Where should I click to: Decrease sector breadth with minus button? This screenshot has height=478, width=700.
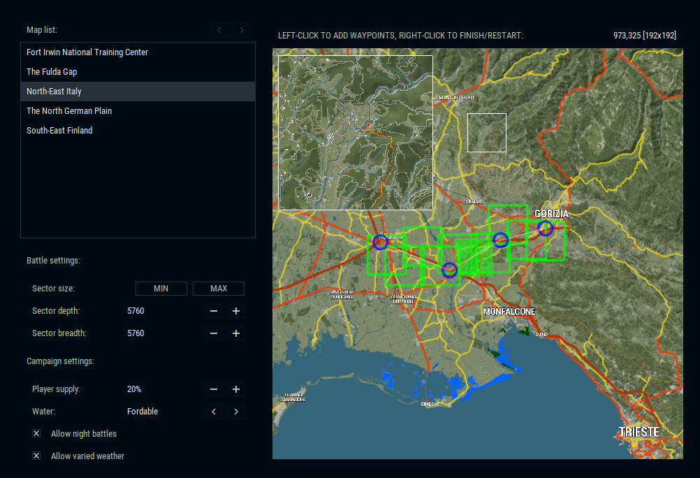click(214, 333)
